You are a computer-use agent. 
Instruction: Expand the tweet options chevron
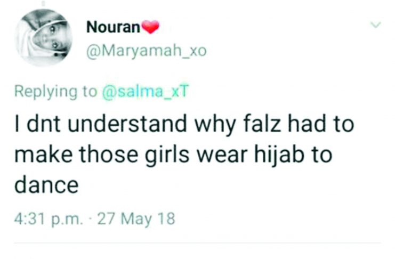tap(376, 26)
